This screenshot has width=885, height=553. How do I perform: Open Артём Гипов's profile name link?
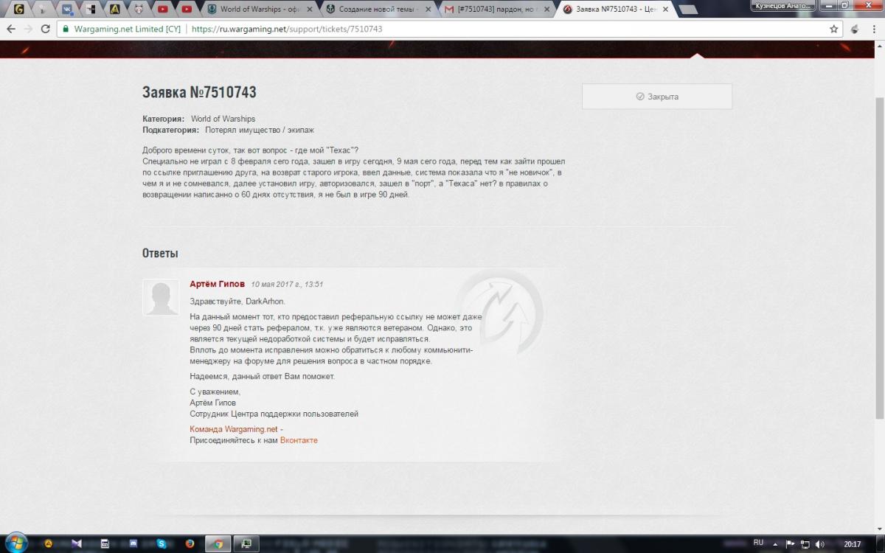coord(218,284)
